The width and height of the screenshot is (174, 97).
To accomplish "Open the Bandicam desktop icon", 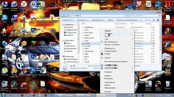I will tap(24, 71).
